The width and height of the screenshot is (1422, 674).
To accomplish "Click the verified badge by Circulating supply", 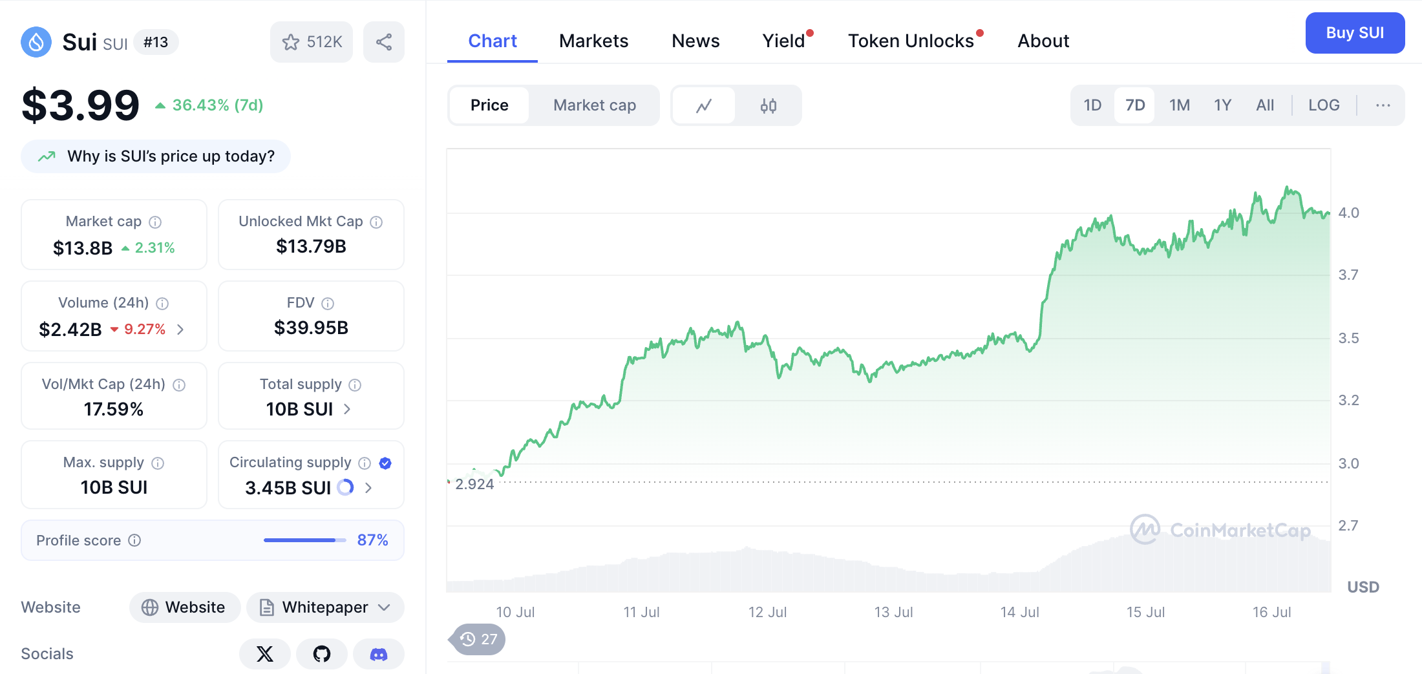I will coord(385,463).
